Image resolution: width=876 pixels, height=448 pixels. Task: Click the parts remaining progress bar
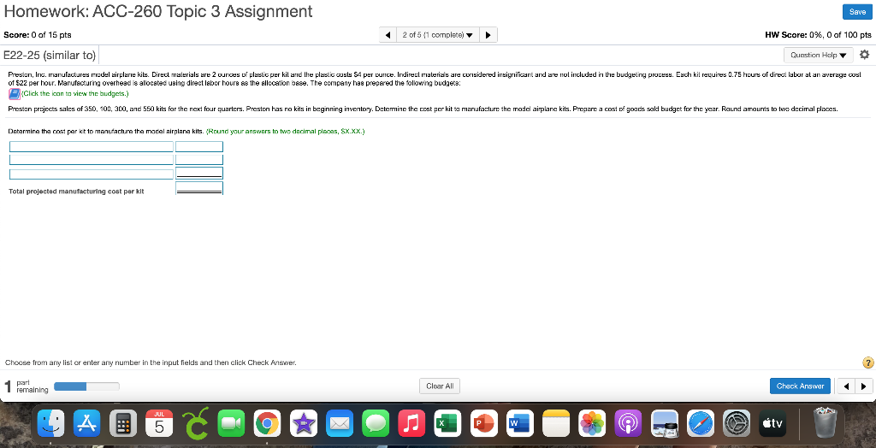tap(86, 386)
